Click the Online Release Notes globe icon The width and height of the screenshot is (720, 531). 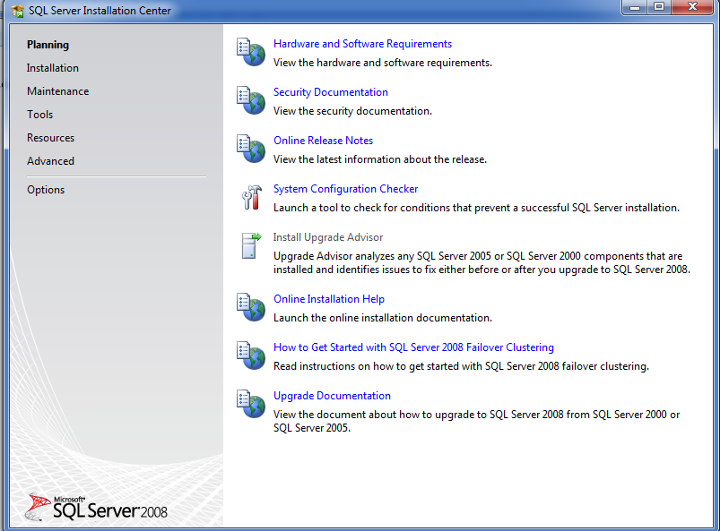pyautogui.click(x=251, y=149)
